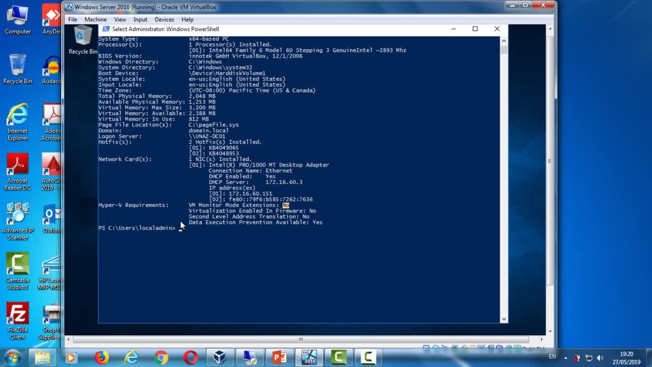Click the guest VM Recycle Bin icon
Screen dimensions: 652x367
pos(83,40)
